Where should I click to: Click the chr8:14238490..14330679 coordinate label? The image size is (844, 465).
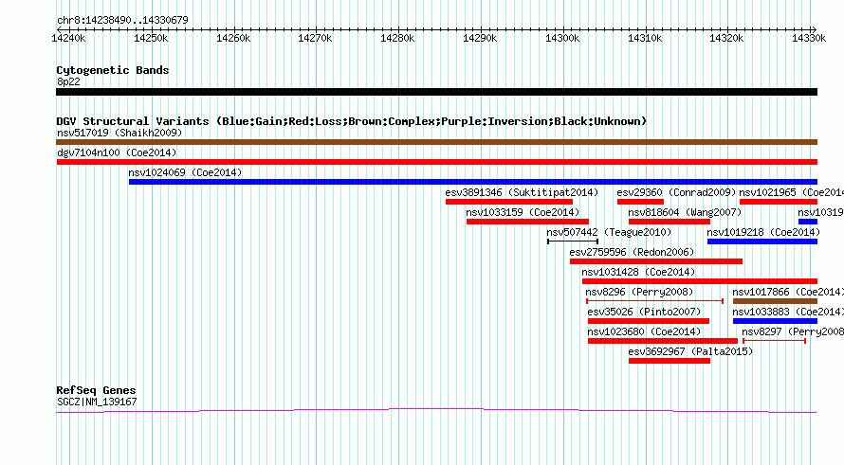pyautogui.click(x=122, y=20)
